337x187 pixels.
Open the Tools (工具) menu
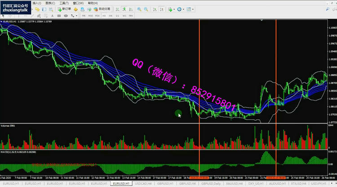(64, 3)
